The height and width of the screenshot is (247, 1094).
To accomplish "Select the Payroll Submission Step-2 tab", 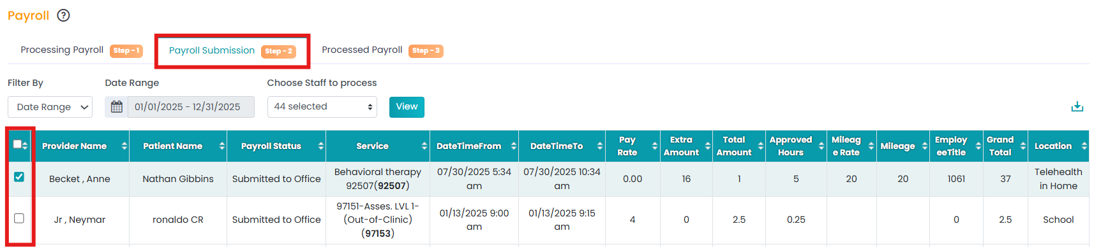I will (x=232, y=51).
